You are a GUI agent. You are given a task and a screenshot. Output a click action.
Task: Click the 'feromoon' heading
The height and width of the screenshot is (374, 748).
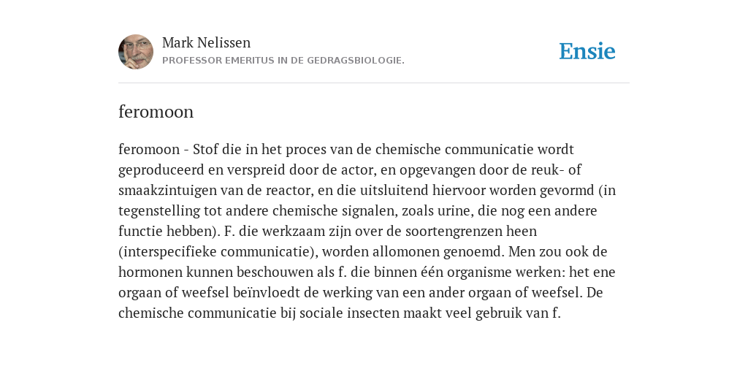(156, 112)
